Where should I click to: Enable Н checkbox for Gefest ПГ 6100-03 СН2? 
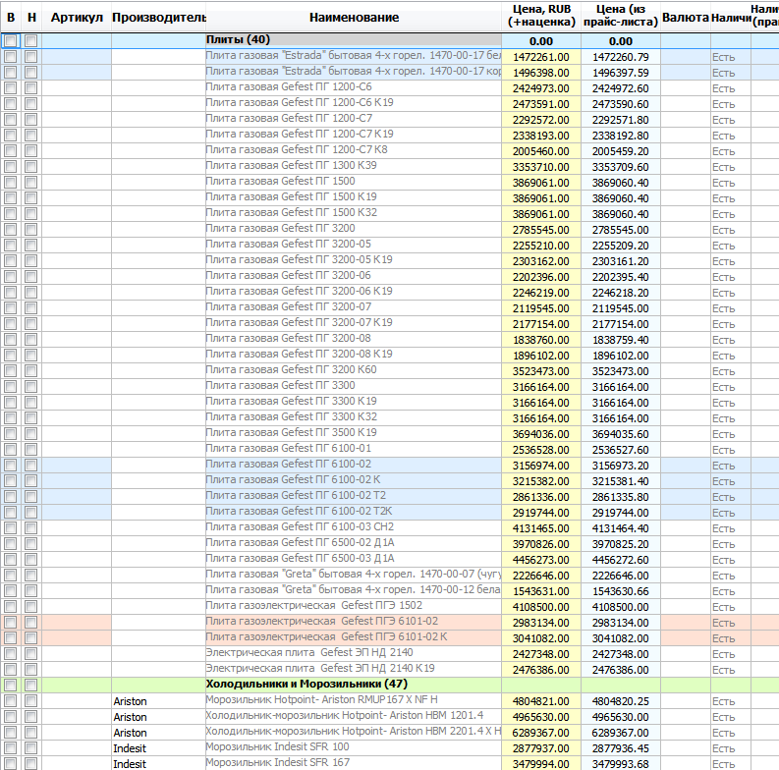click(30, 527)
